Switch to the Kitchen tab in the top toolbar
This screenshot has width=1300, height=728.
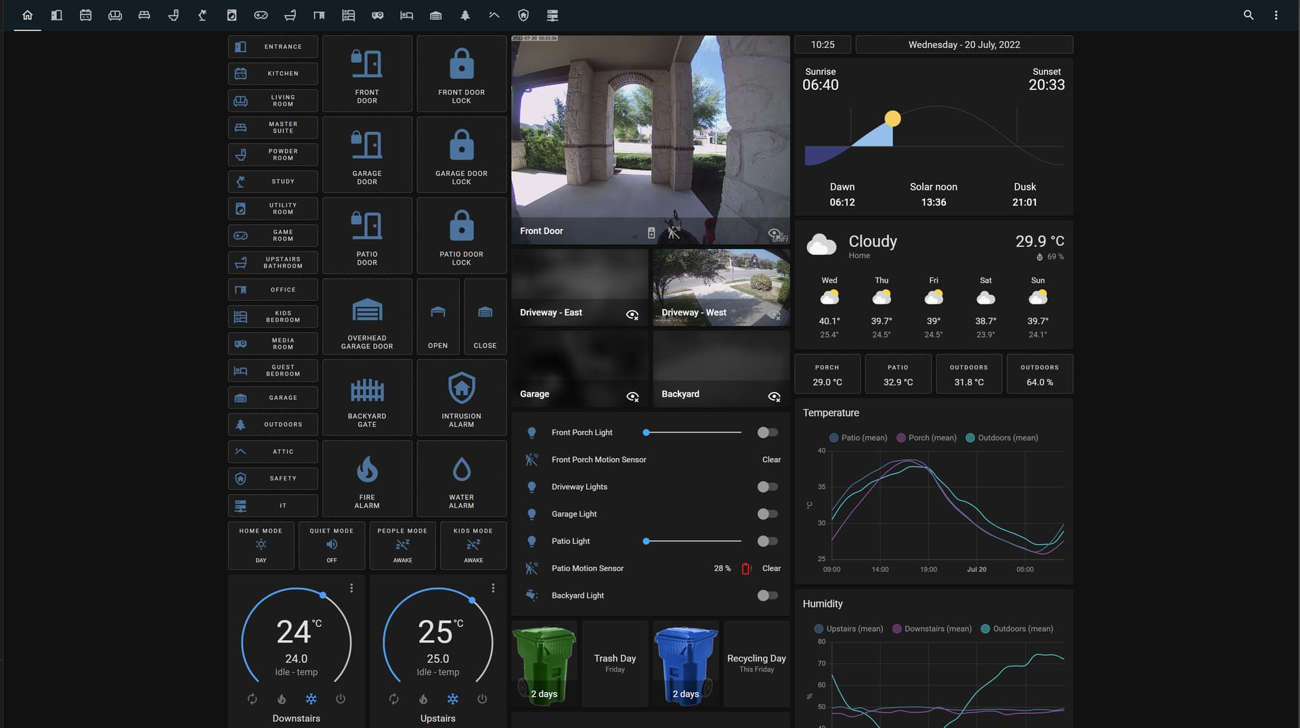click(x=85, y=14)
